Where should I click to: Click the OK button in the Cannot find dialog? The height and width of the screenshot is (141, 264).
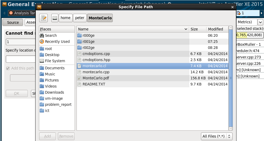[17, 93]
